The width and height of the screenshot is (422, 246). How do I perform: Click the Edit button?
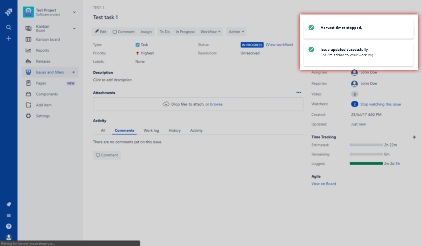(x=100, y=31)
